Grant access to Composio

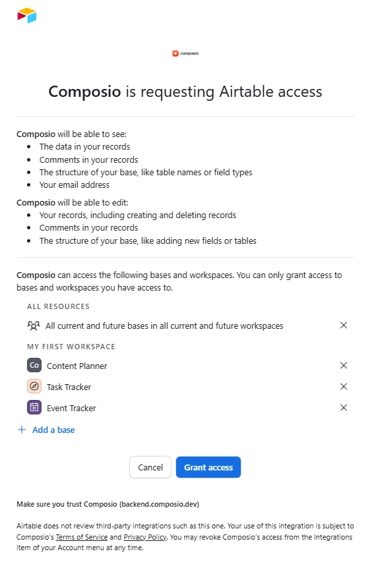[x=208, y=467]
